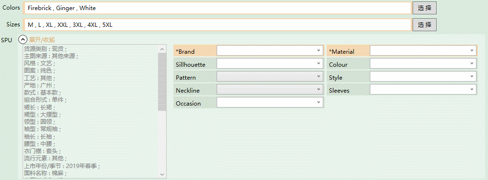Click the SPU collapse circle arrow icon

[x=23, y=39]
